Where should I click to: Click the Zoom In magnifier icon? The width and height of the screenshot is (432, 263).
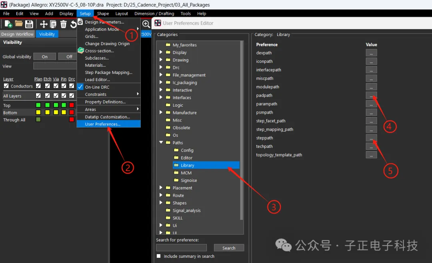[146, 24]
